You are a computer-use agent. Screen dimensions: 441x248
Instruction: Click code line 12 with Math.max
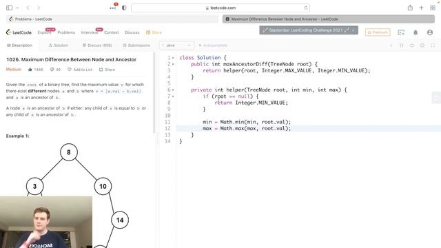[x=247, y=129]
